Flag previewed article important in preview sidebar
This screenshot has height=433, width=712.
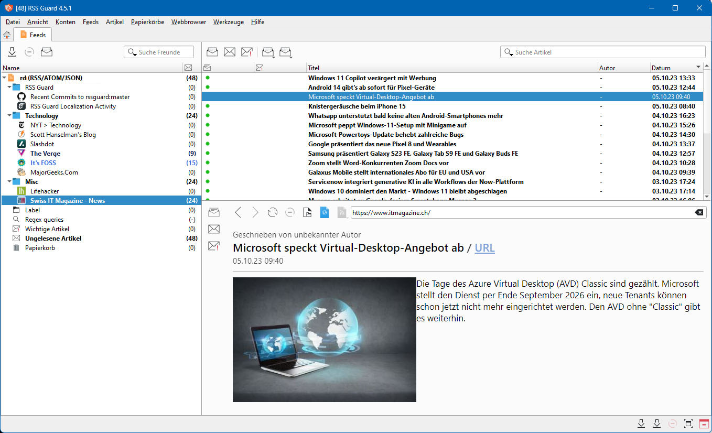214,246
